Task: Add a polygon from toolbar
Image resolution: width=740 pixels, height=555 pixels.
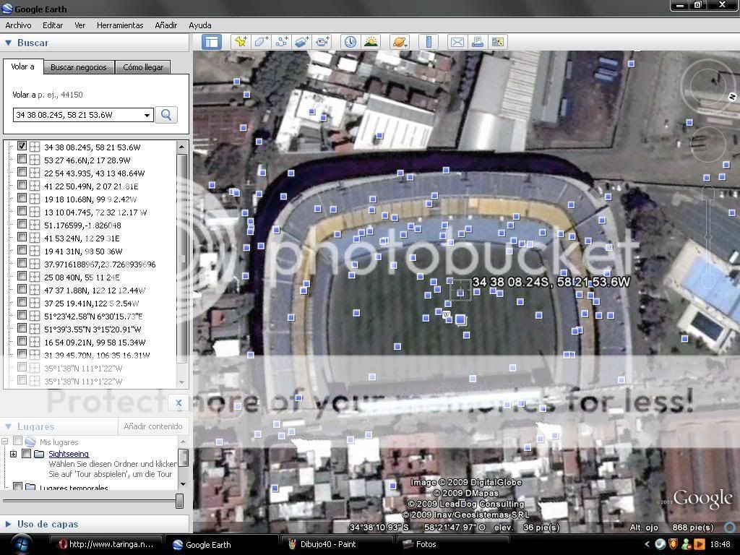Action: click(x=261, y=42)
